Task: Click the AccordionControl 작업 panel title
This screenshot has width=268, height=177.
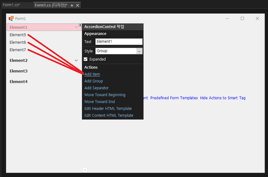Action: (104, 27)
